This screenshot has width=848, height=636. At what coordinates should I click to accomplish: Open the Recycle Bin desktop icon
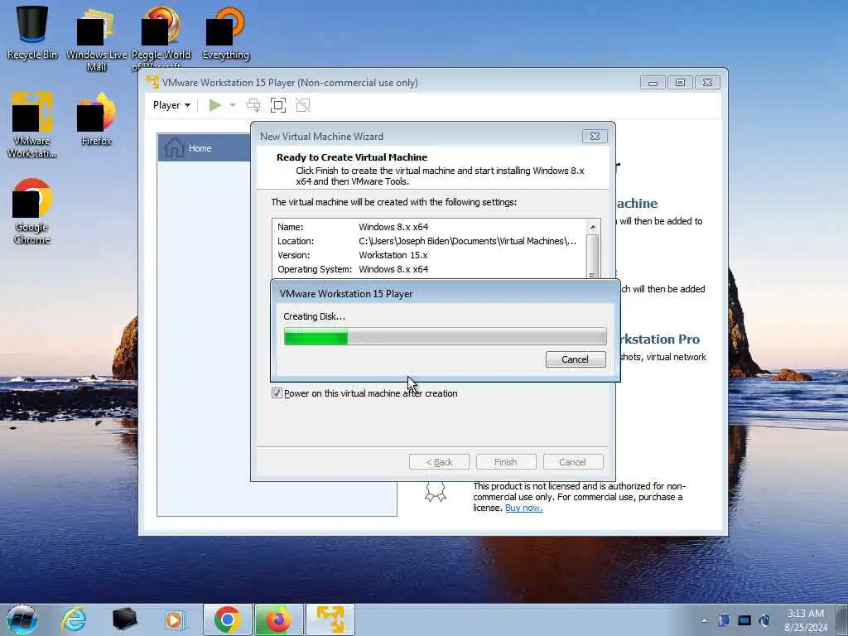point(32,32)
